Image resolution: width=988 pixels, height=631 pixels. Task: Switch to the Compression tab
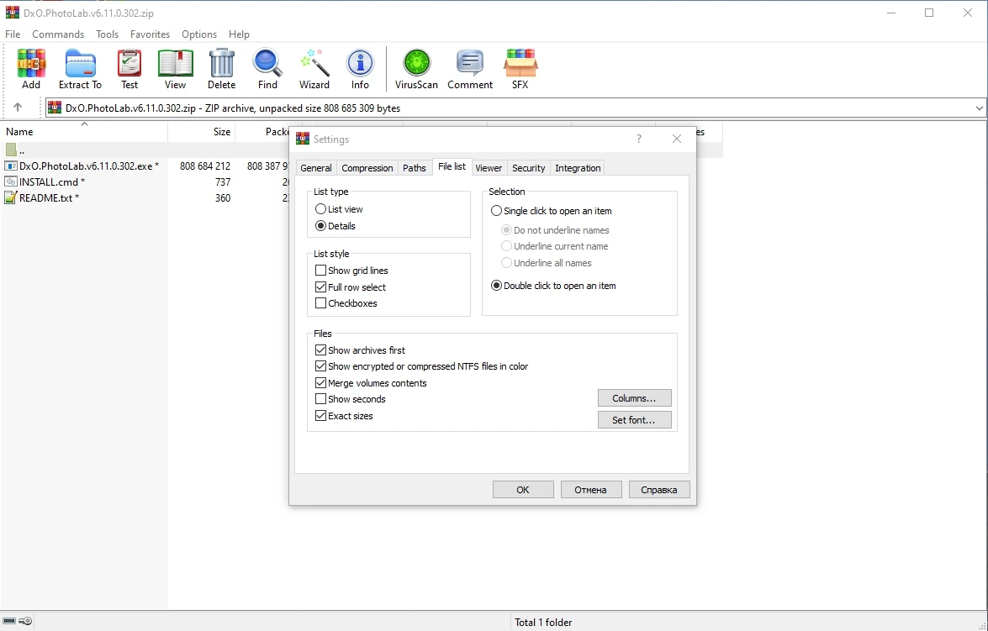[x=367, y=168]
